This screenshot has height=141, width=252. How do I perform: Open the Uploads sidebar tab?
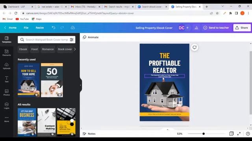click(7, 66)
